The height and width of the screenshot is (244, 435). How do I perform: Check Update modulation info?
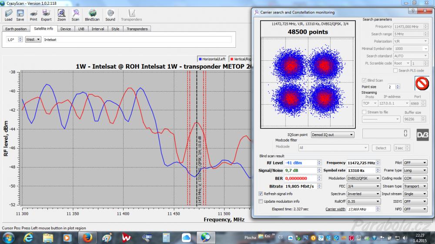(261, 201)
